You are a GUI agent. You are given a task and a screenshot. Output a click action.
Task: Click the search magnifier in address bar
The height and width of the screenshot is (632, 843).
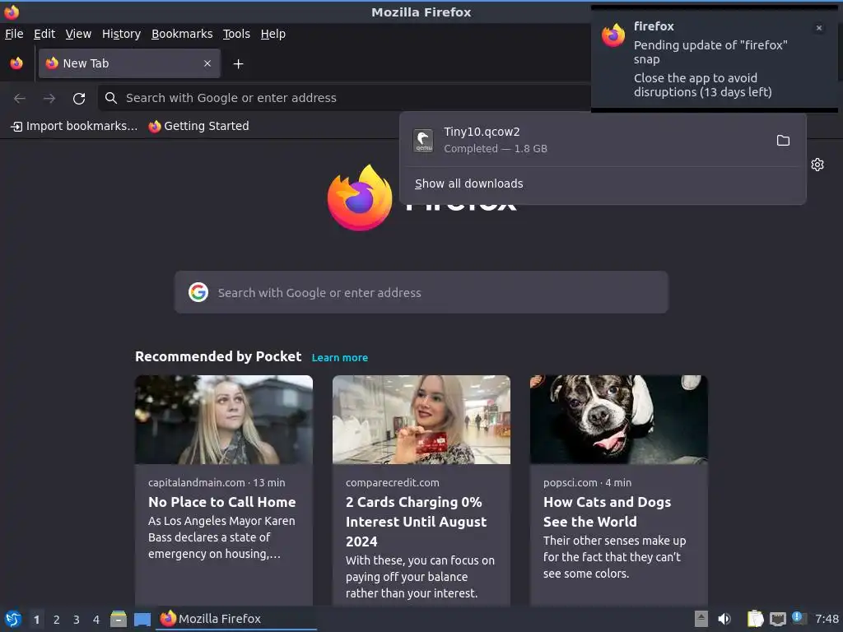(x=111, y=98)
